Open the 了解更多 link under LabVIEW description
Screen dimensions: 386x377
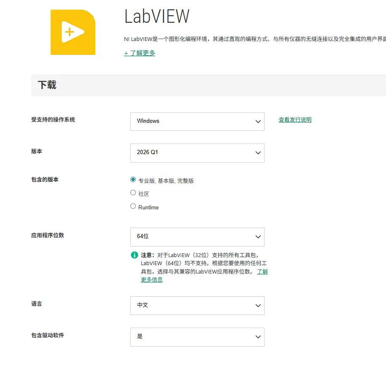[140, 53]
